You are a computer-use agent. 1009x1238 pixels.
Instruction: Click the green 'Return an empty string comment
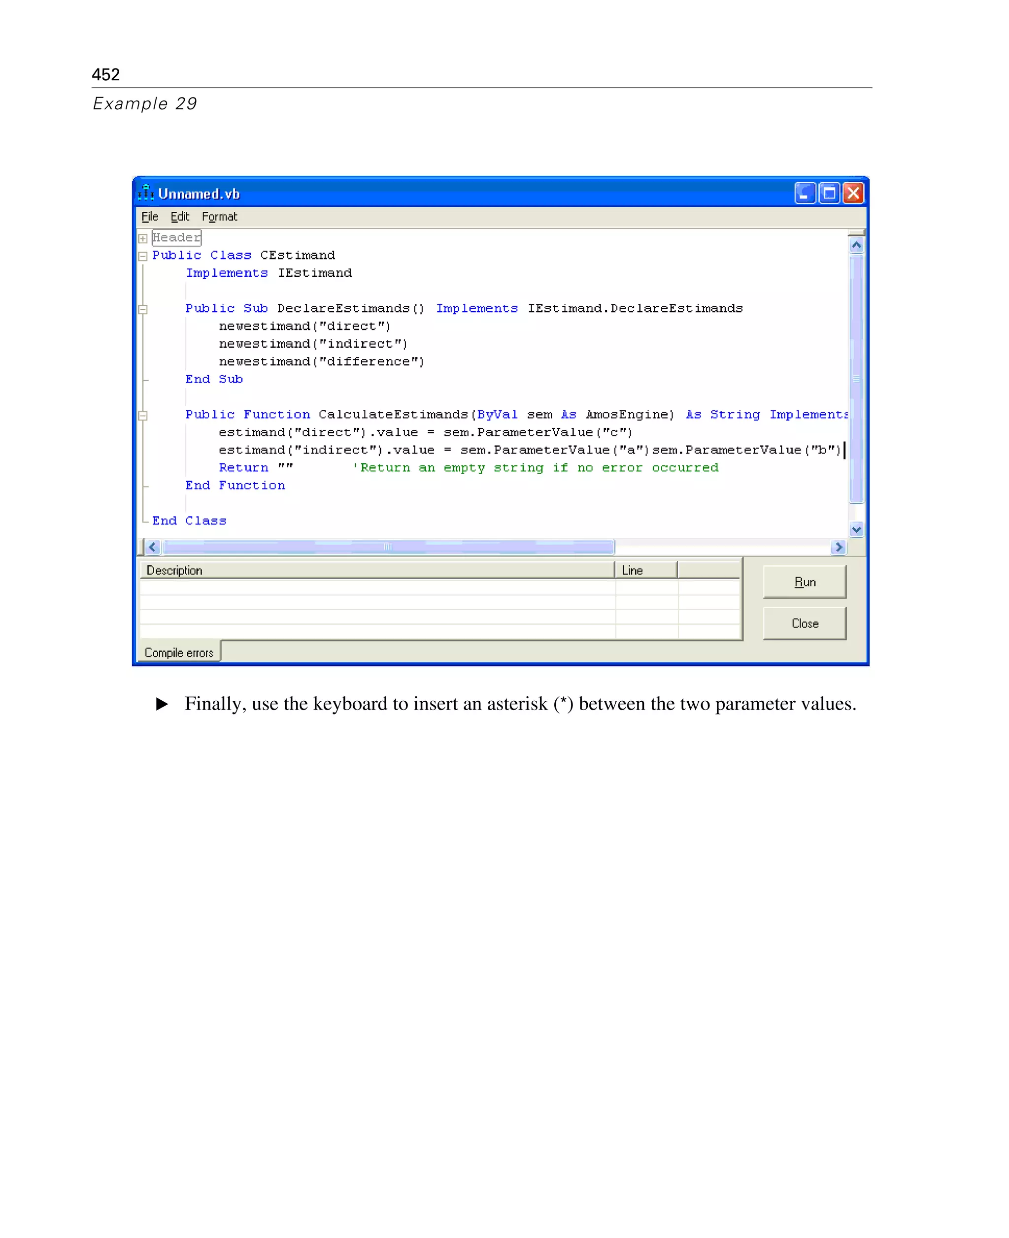tap(536, 468)
